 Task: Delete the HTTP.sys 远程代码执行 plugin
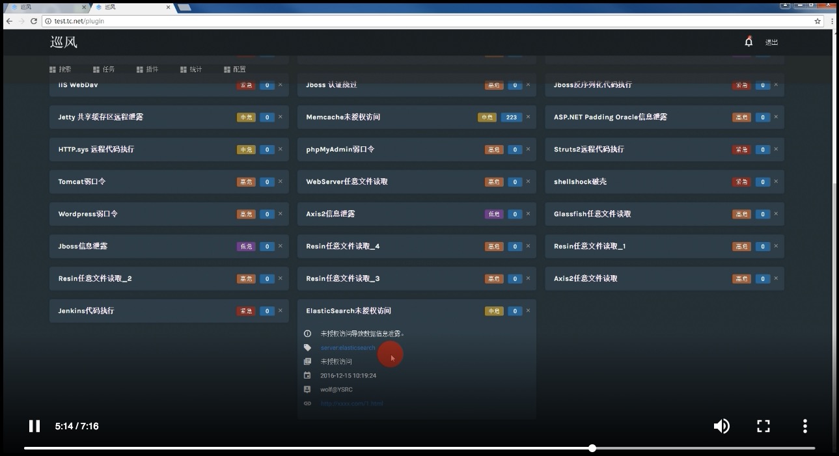click(281, 149)
